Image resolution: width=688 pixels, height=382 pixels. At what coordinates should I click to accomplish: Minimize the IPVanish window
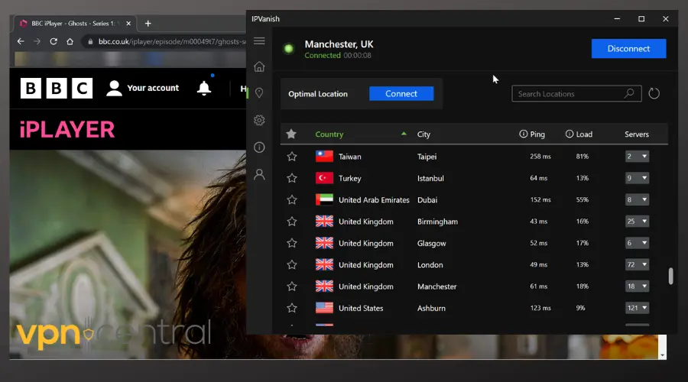[x=617, y=19]
